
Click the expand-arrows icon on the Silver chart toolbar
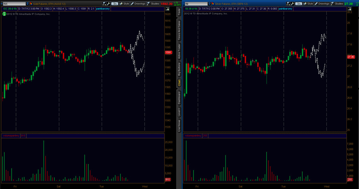pyautogui.click(x=288, y=3)
